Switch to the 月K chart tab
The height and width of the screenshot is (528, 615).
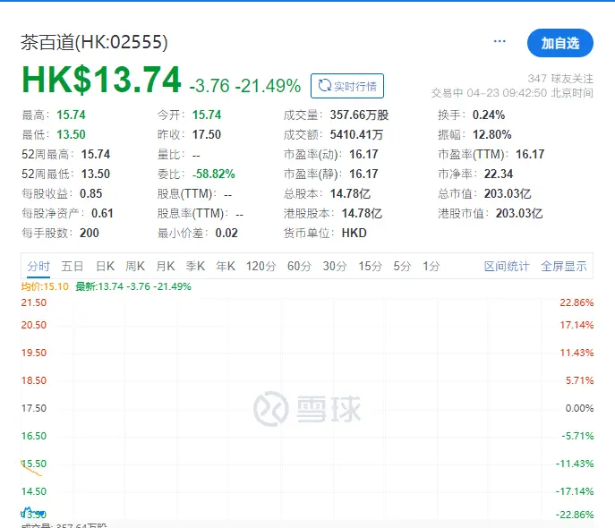165,267
